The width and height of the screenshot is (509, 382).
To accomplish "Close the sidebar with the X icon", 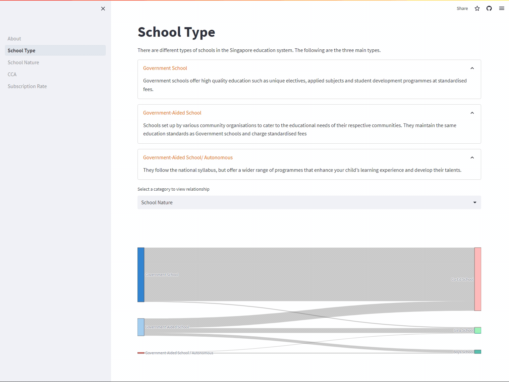I will [x=103, y=9].
